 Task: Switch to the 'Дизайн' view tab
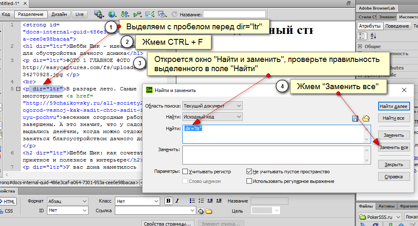click(x=59, y=14)
